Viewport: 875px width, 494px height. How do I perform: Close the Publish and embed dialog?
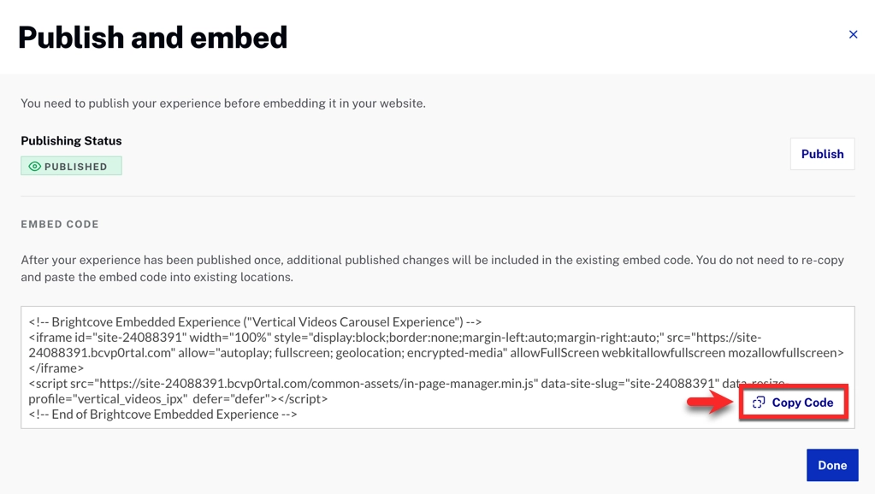point(853,34)
